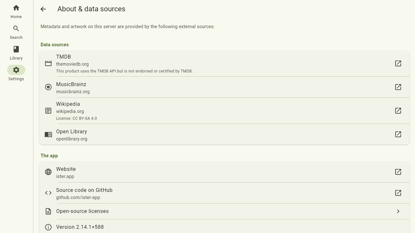
Task: Click the Version info icon
Action: click(x=48, y=227)
